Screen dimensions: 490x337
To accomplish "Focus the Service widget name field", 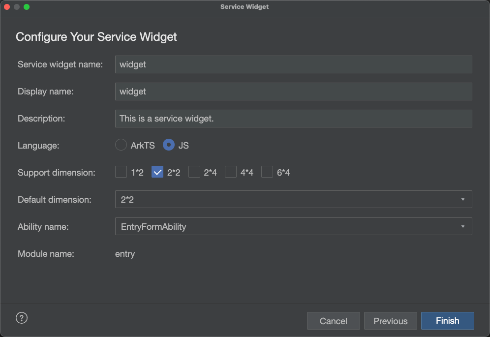I will (293, 64).
